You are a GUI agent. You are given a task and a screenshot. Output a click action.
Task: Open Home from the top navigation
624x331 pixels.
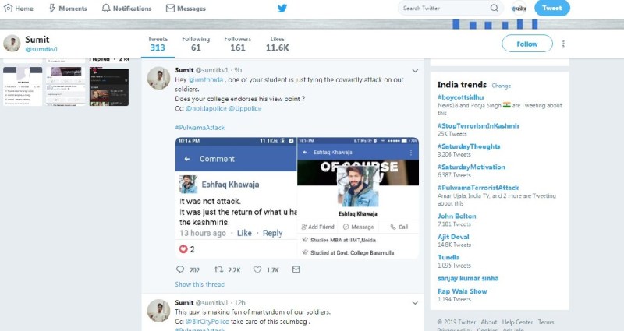(19, 9)
